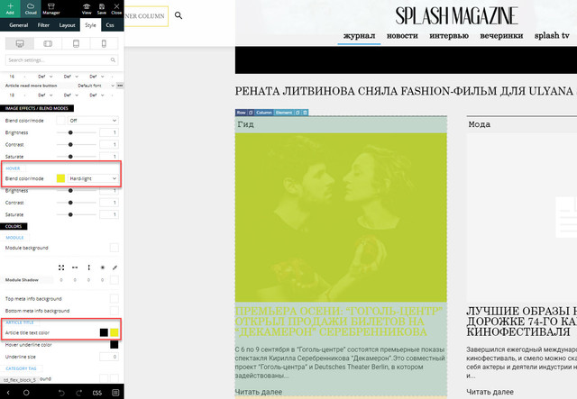Open the журнал menu item
Viewport: 577px width, 399px height.
coord(359,36)
